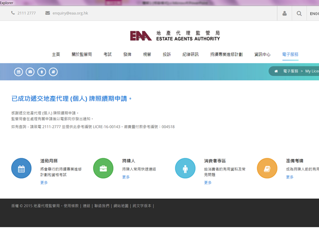The height and width of the screenshot is (239, 319).
Task: Click small book icon in blue banner
Action: (53, 72)
